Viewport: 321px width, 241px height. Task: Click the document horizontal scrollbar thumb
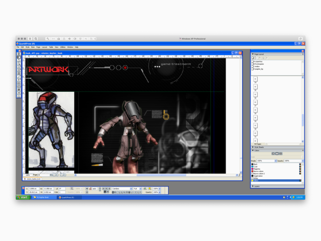point(161,175)
